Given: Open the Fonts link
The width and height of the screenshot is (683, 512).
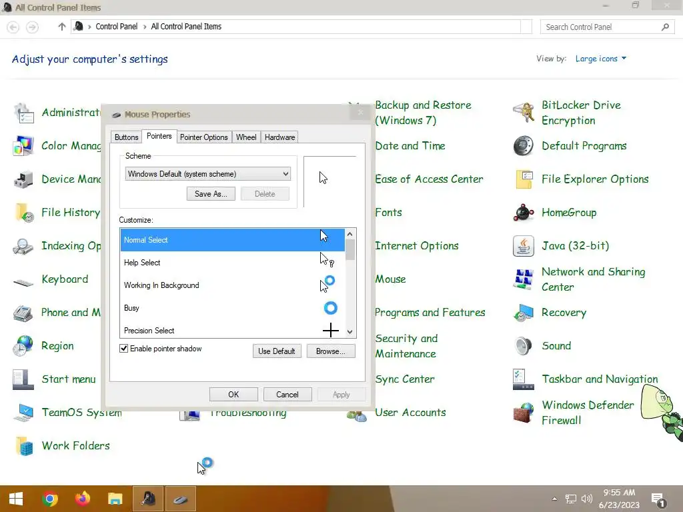Looking at the screenshot, I should click(389, 213).
